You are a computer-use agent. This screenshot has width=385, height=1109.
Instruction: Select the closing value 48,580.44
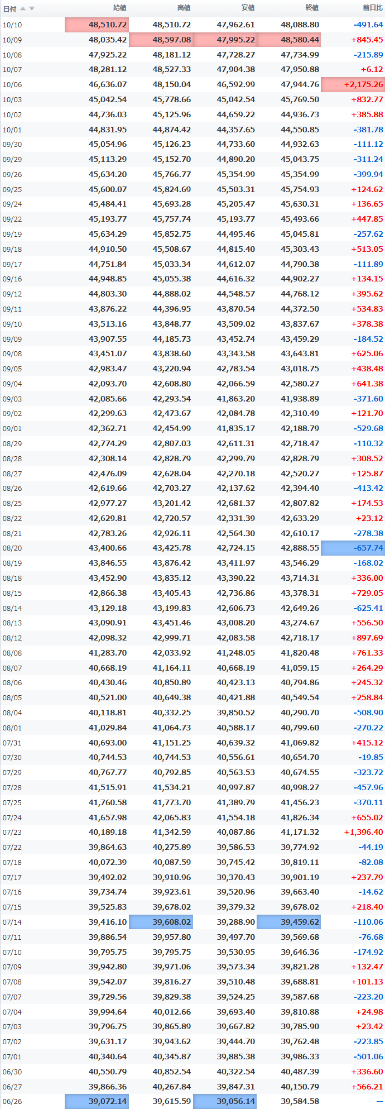[289, 40]
